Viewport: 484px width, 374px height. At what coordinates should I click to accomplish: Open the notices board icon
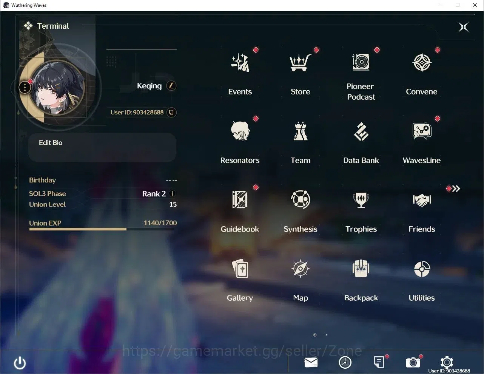(379, 362)
